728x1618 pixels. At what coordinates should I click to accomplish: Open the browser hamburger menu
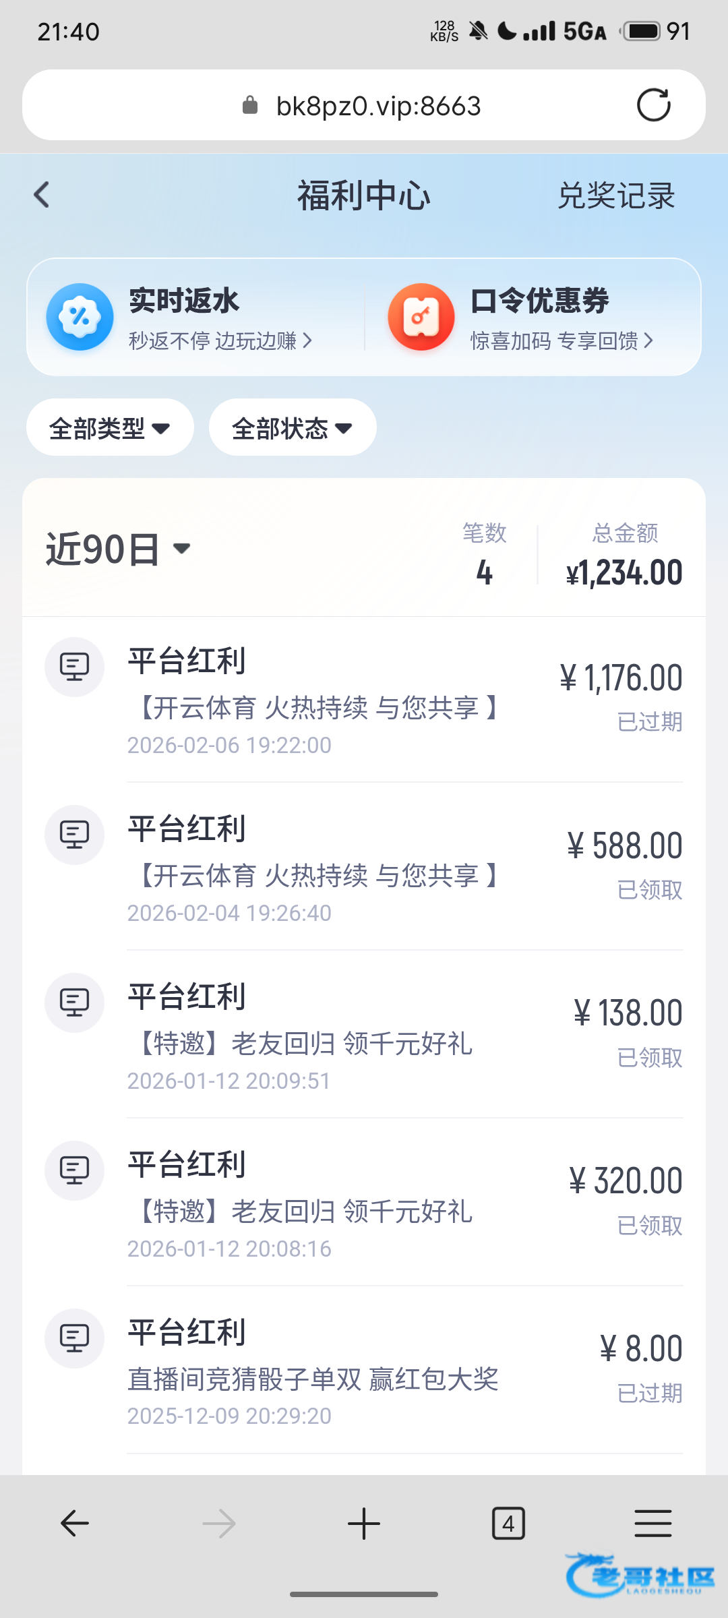pyautogui.click(x=653, y=1524)
